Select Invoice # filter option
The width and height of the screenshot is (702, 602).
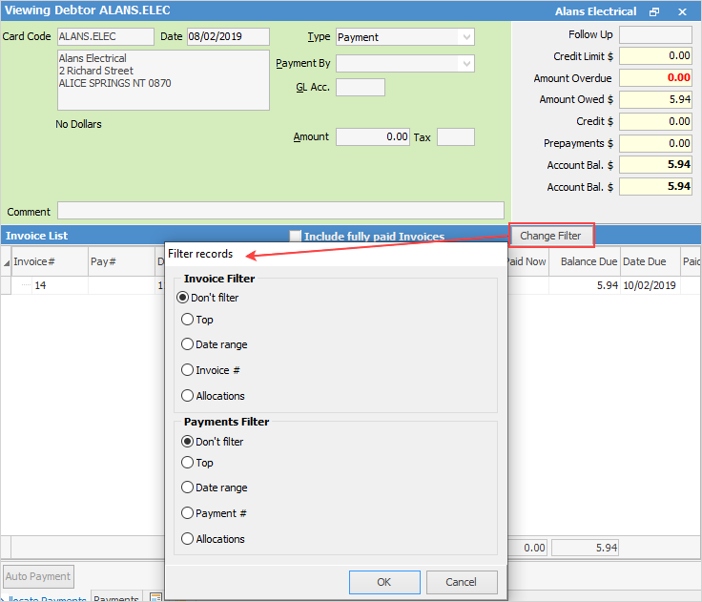(x=188, y=370)
